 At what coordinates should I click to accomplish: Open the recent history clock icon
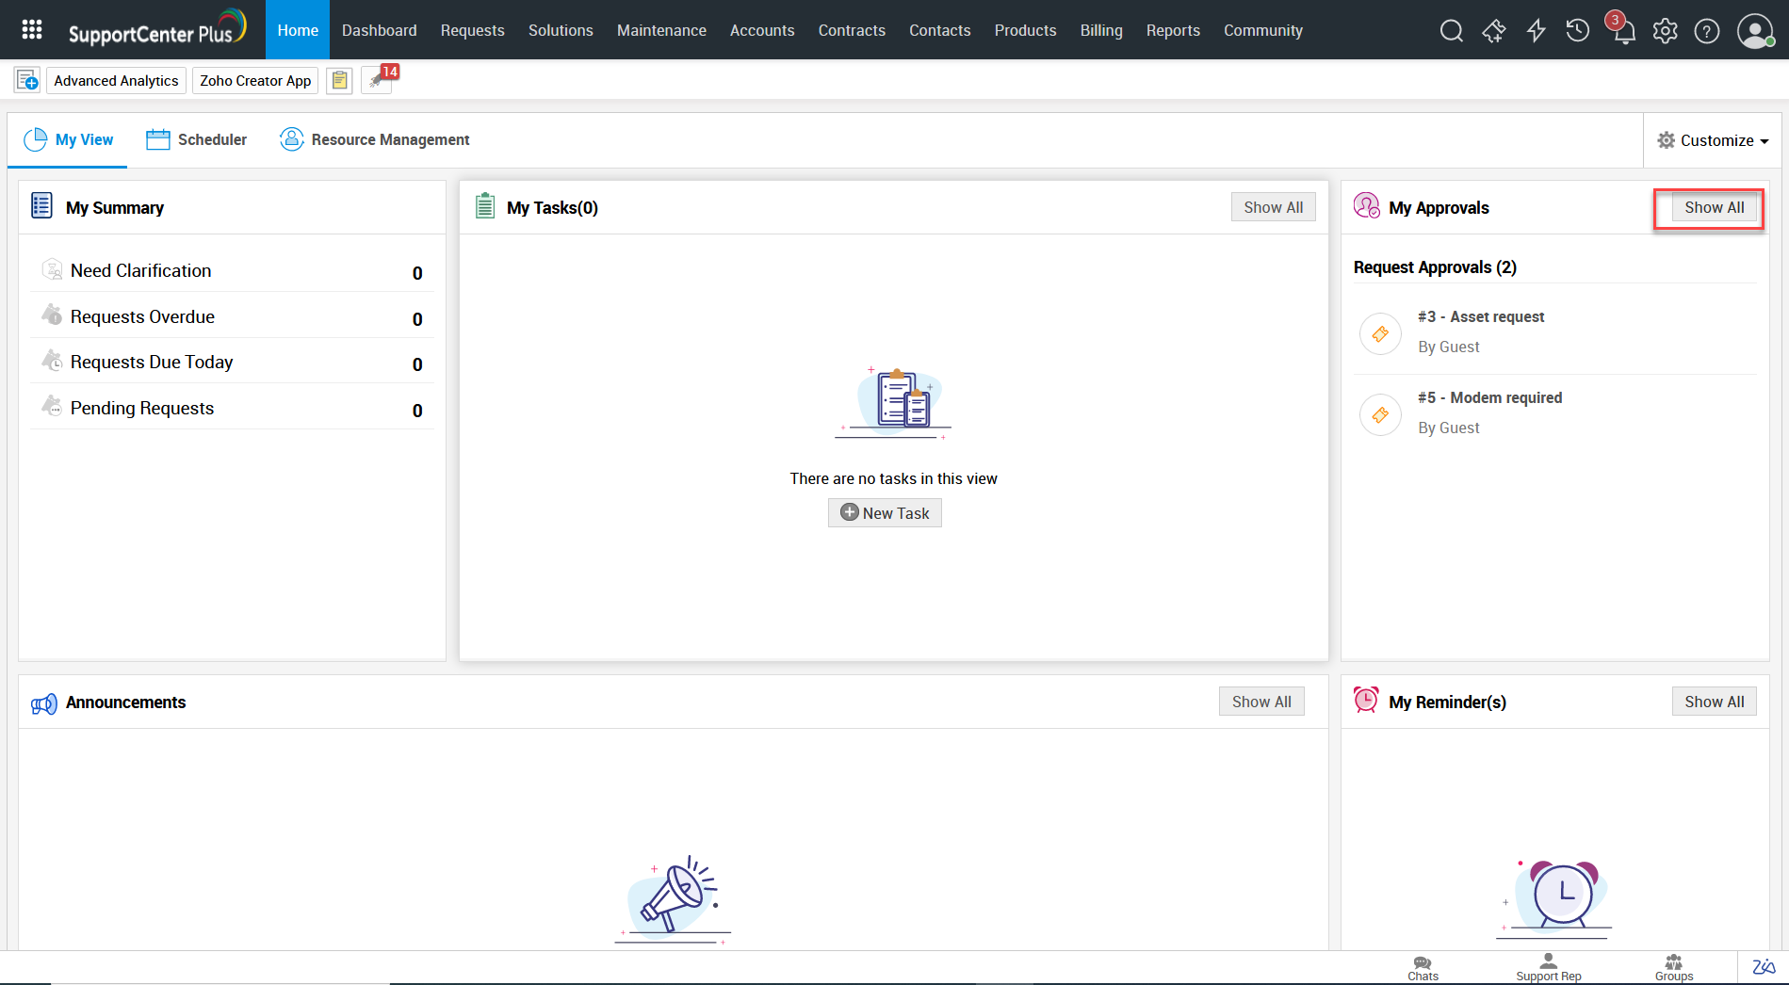point(1577,31)
